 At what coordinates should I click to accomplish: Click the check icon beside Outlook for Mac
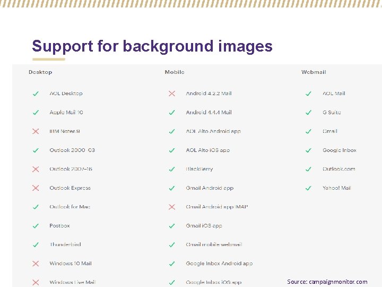click(36, 207)
